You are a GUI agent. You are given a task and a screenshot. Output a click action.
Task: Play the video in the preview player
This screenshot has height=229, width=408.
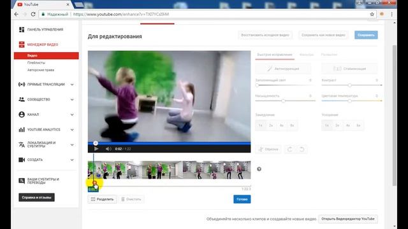coord(96,149)
